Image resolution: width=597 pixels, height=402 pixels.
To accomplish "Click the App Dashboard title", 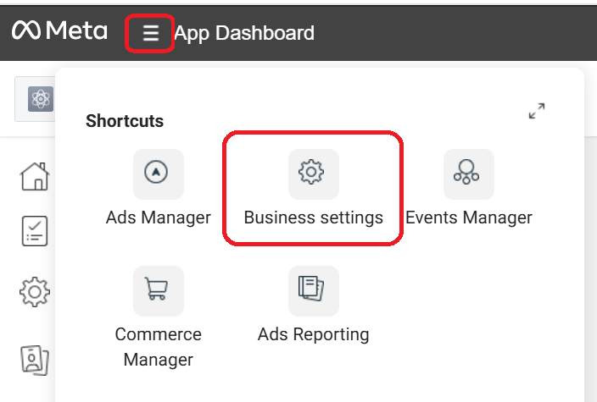I will pos(244,33).
